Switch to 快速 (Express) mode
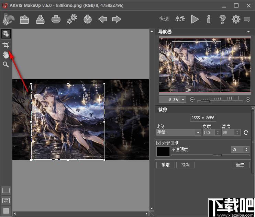This screenshot has width=255, height=217. point(164,19)
